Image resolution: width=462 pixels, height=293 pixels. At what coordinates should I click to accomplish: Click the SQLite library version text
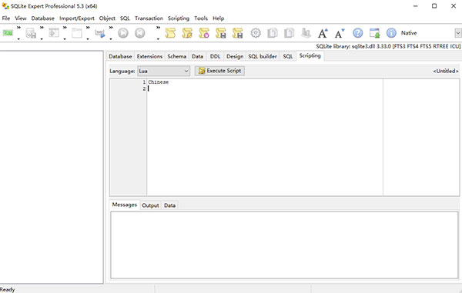point(388,46)
